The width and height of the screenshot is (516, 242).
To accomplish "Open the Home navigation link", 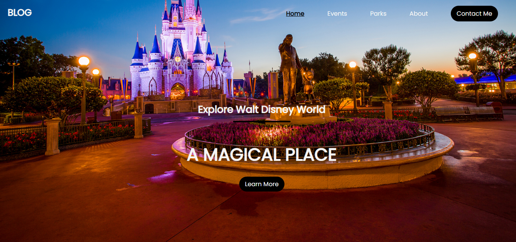I will pos(295,14).
